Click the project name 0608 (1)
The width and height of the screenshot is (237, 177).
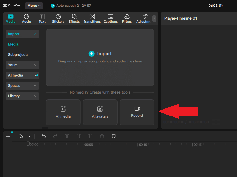click(x=216, y=6)
